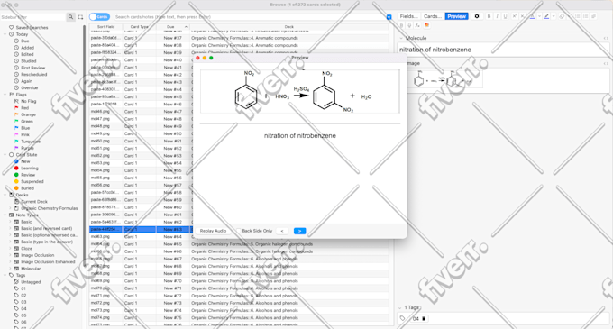Select tag 03 in sidebar

pyautogui.click(x=23, y=302)
